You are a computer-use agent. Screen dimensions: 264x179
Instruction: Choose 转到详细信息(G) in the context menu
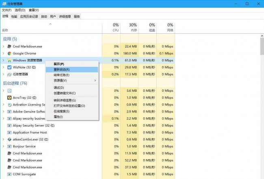[x=72, y=100]
